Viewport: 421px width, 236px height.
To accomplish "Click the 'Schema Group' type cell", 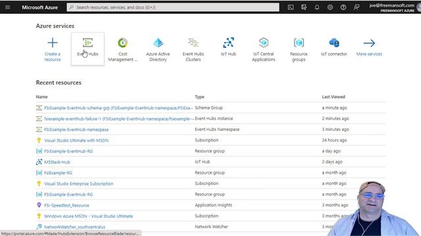I will [x=209, y=108].
